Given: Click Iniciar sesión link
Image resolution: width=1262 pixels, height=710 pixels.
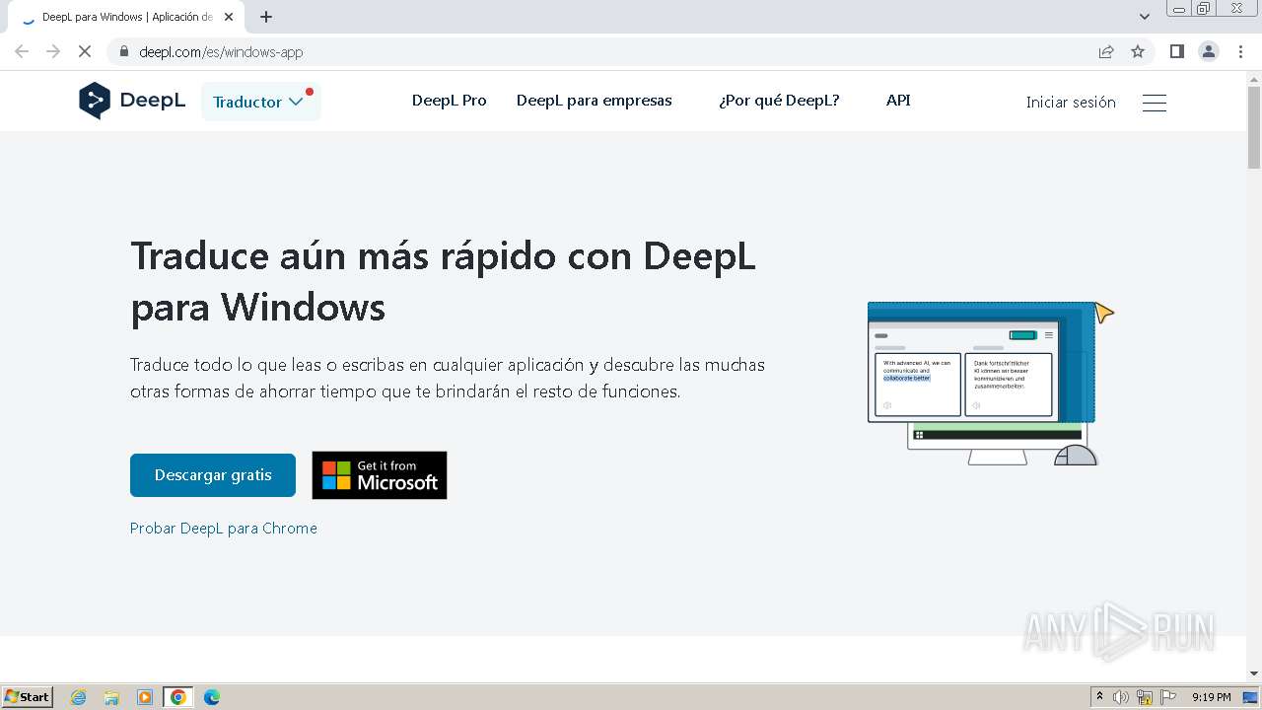Looking at the screenshot, I should pyautogui.click(x=1071, y=103).
